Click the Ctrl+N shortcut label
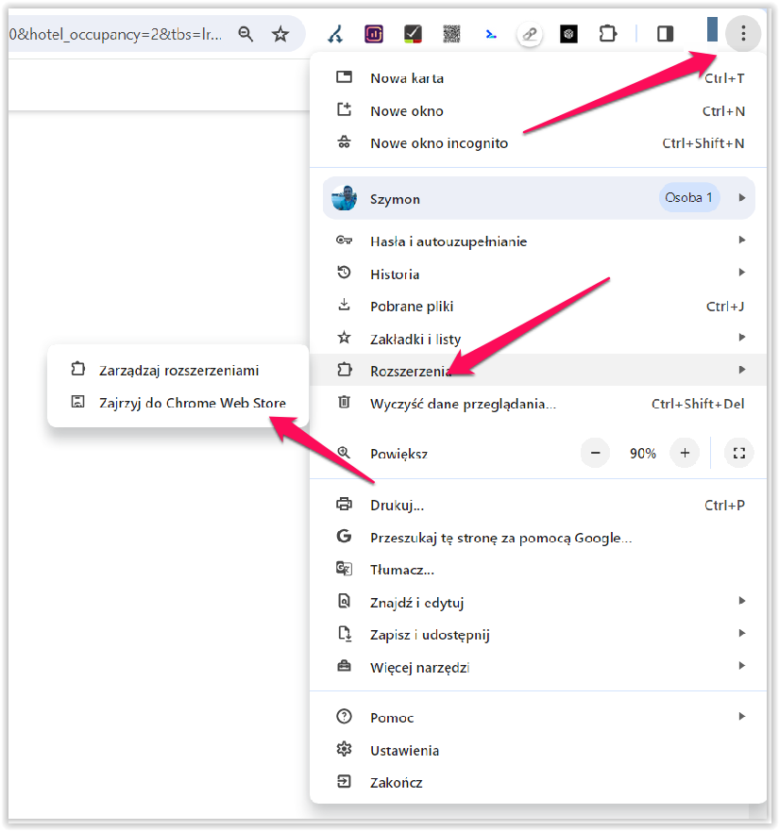This screenshot has height=831, width=779. pos(723,111)
